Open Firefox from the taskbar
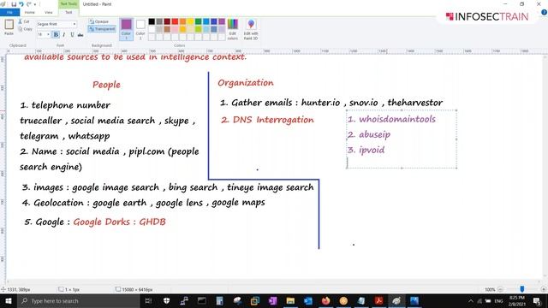Screen dimensions: 548x308 [325, 300]
